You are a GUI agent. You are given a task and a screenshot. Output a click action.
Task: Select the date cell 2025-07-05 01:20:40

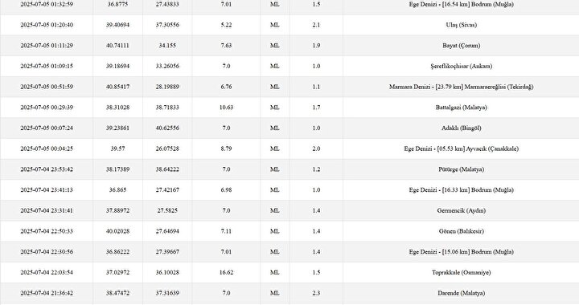[x=47, y=25]
